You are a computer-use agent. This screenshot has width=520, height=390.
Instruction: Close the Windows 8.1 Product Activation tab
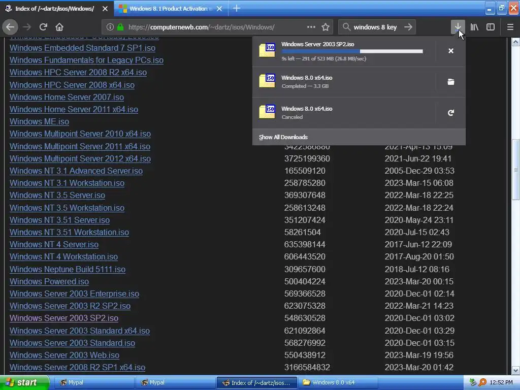[219, 9]
